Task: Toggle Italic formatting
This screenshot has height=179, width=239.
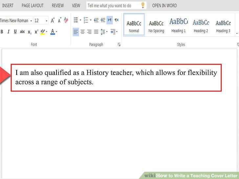Action: tap(9, 32)
